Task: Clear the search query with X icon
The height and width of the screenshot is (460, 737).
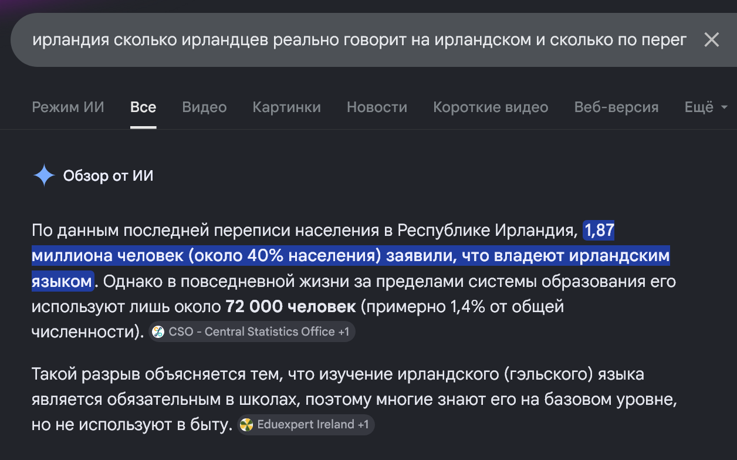Action: tap(711, 40)
